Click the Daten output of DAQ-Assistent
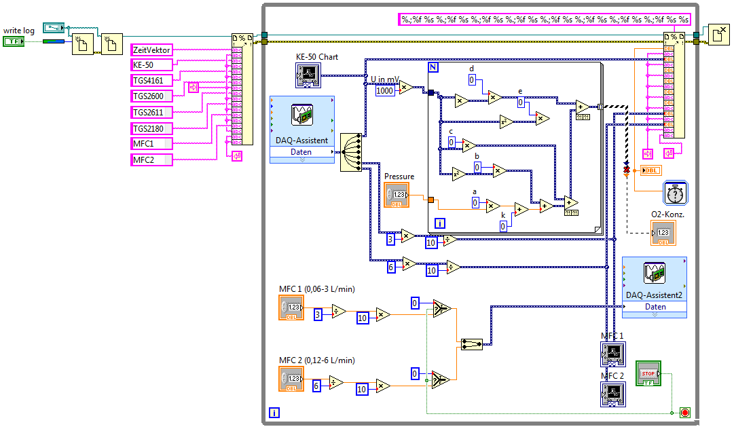The height and width of the screenshot is (429, 753). tap(302, 152)
